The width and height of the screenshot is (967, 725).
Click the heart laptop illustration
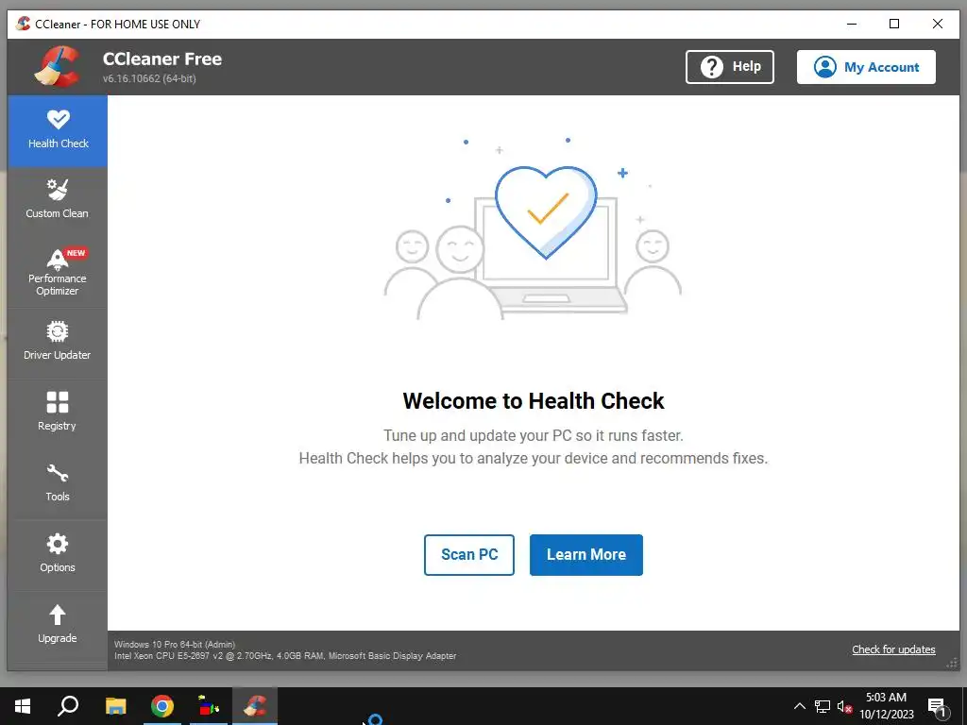click(534, 228)
